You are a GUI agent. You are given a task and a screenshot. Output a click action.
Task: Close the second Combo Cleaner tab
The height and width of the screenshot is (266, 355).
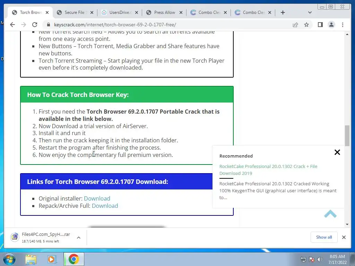270,12
